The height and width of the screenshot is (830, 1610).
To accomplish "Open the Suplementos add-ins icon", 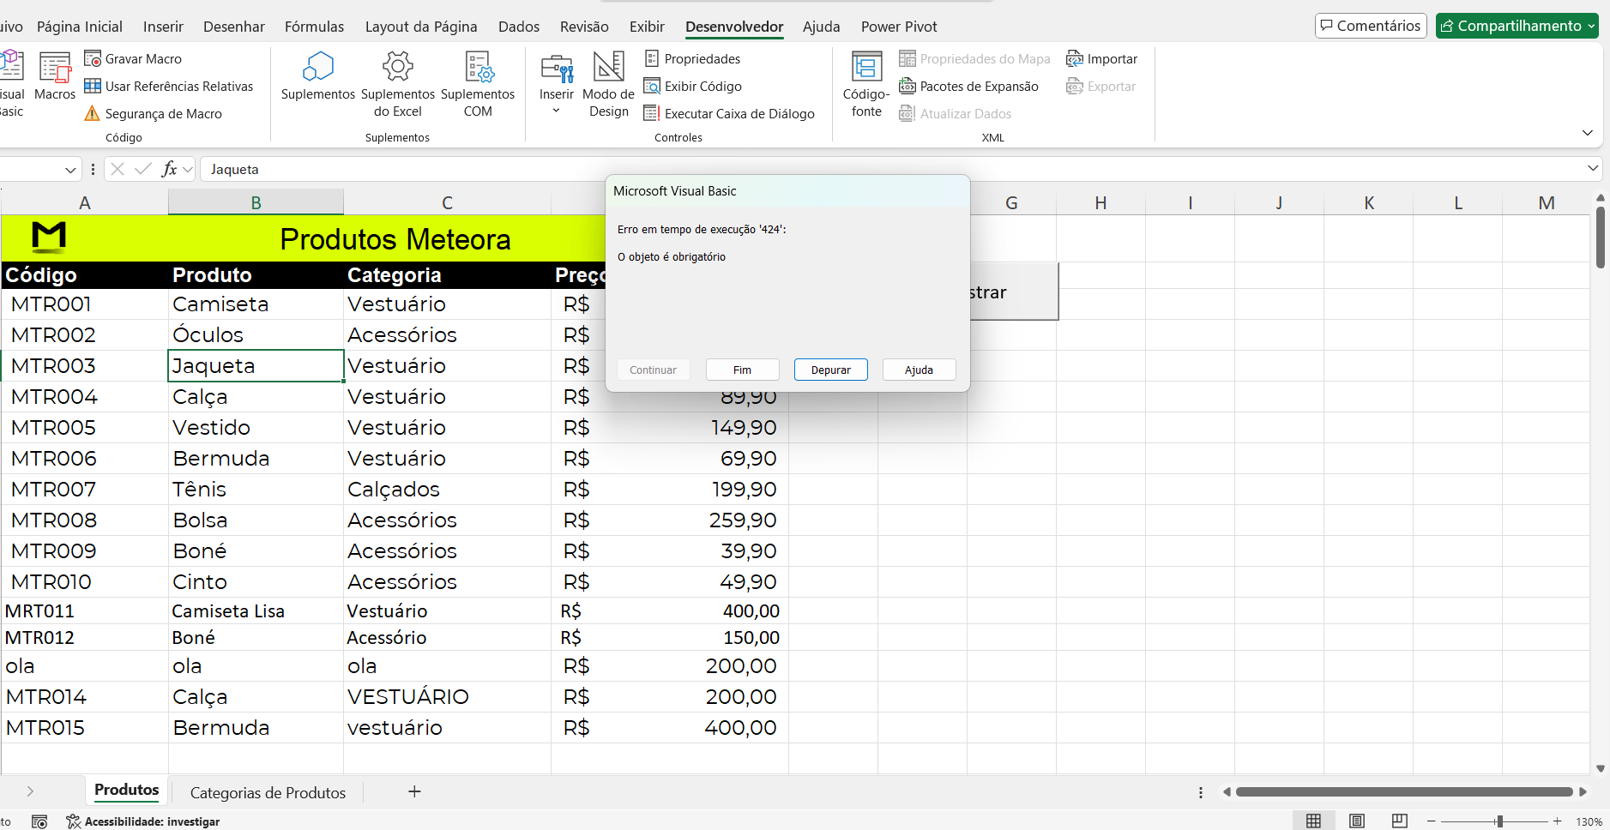I will pos(317,75).
